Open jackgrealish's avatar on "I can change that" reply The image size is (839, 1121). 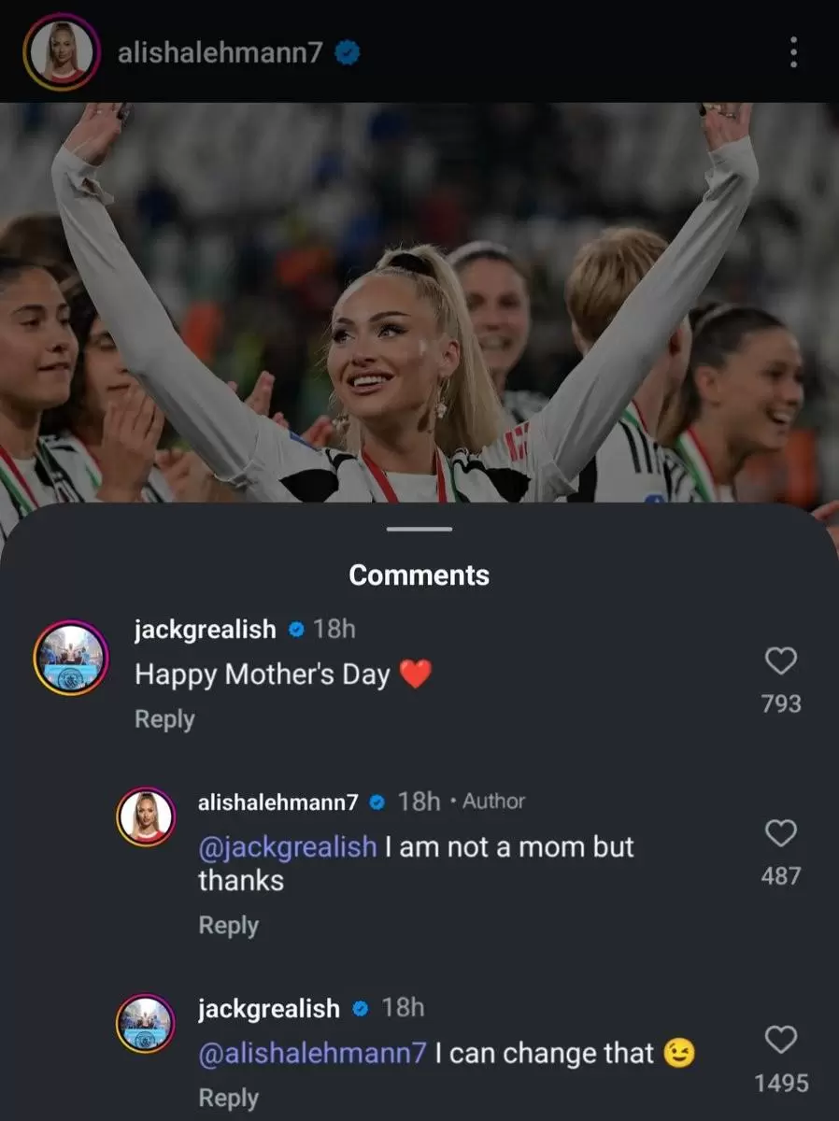(146, 1024)
